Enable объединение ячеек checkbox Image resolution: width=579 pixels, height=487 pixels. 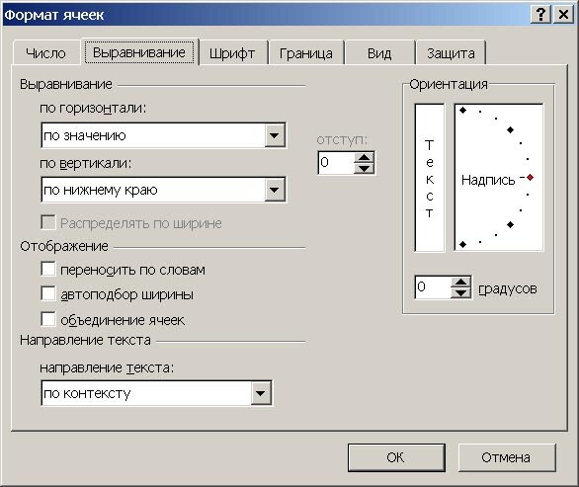(48, 319)
